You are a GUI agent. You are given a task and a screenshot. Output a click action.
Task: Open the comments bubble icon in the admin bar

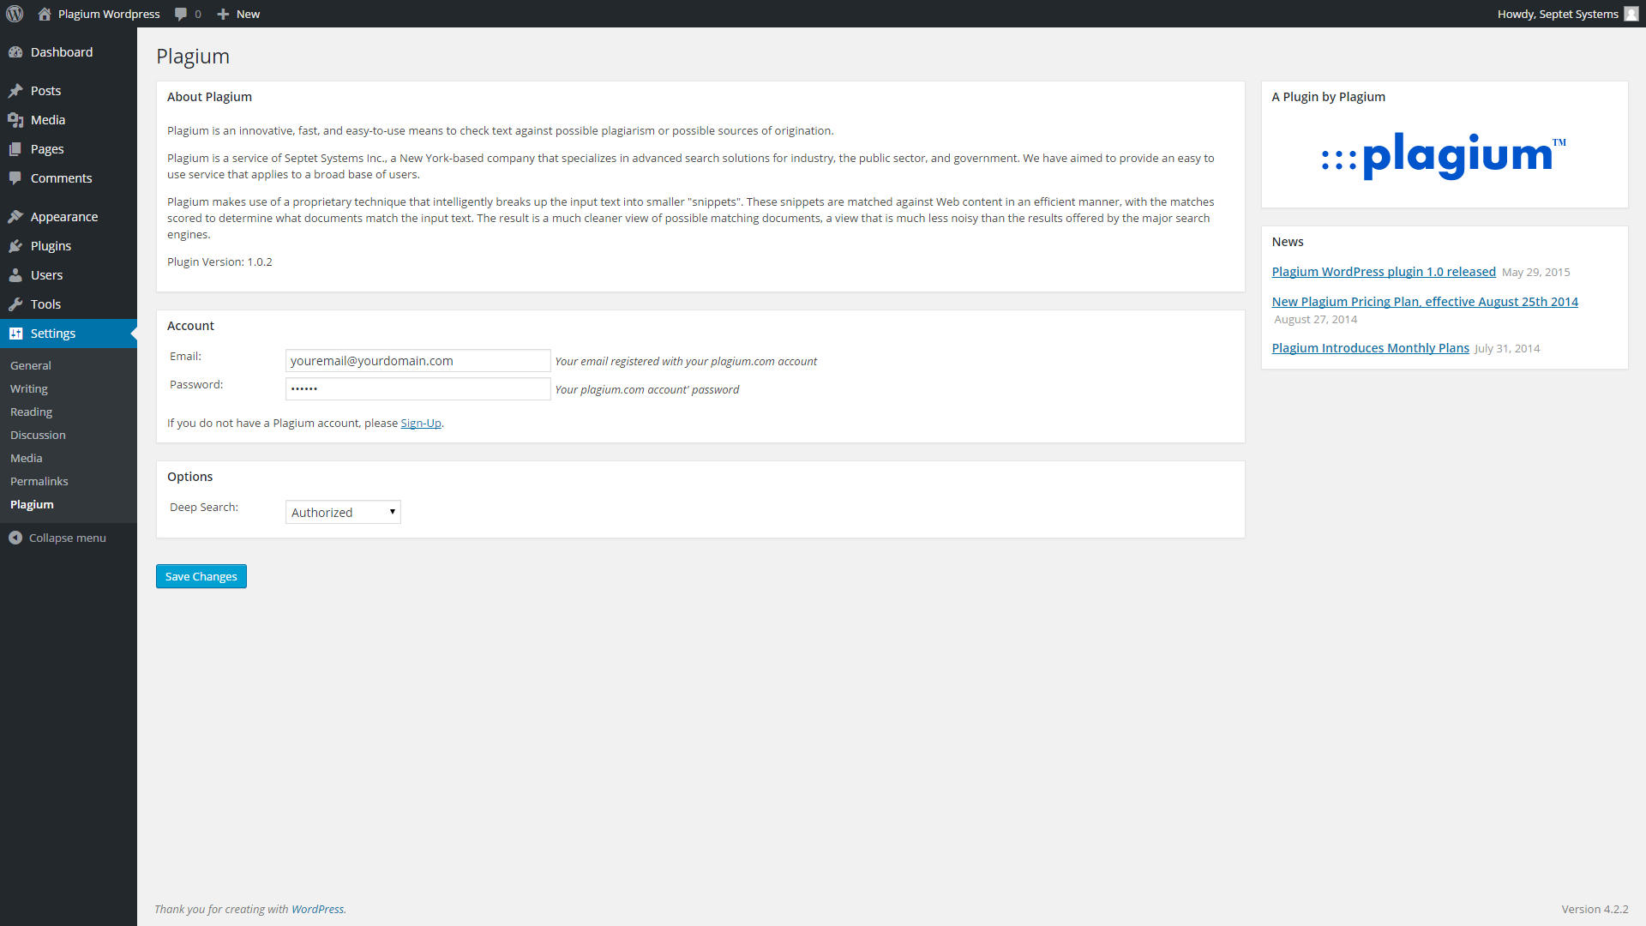click(181, 14)
